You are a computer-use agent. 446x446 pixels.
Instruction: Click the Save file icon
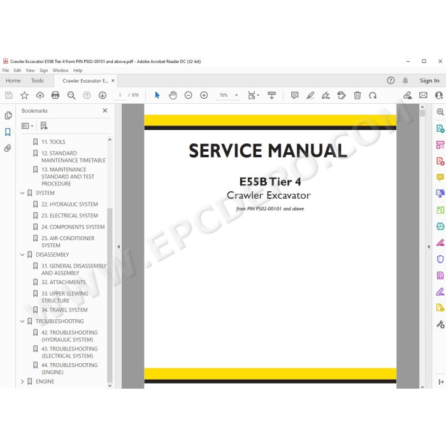[x=9, y=96]
